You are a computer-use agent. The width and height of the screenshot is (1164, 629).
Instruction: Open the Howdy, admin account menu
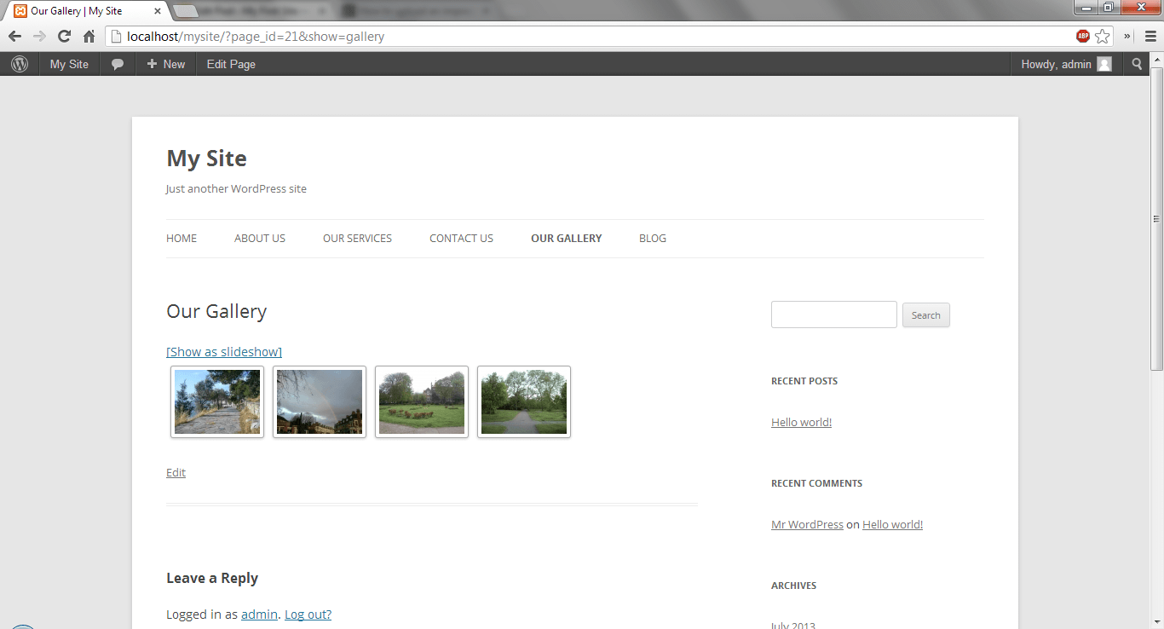(1066, 64)
